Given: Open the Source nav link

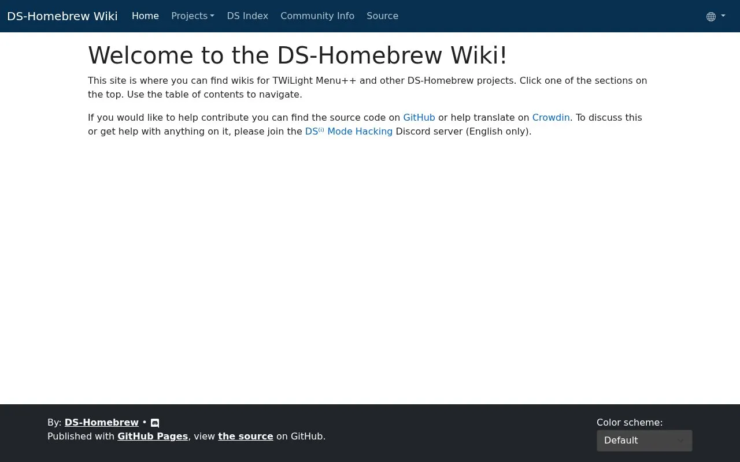Looking at the screenshot, I should click(x=382, y=16).
